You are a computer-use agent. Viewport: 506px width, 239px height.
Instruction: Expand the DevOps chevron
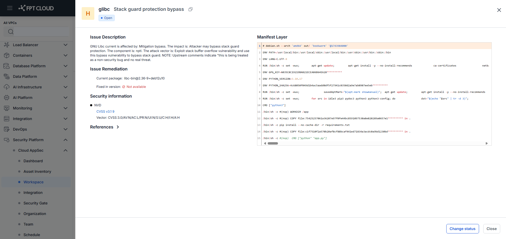[x=66, y=129]
